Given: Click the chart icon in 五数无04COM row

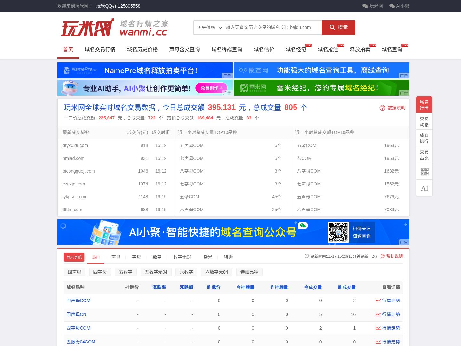Looking at the screenshot, I should pyautogui.click(x=378, y=342).
